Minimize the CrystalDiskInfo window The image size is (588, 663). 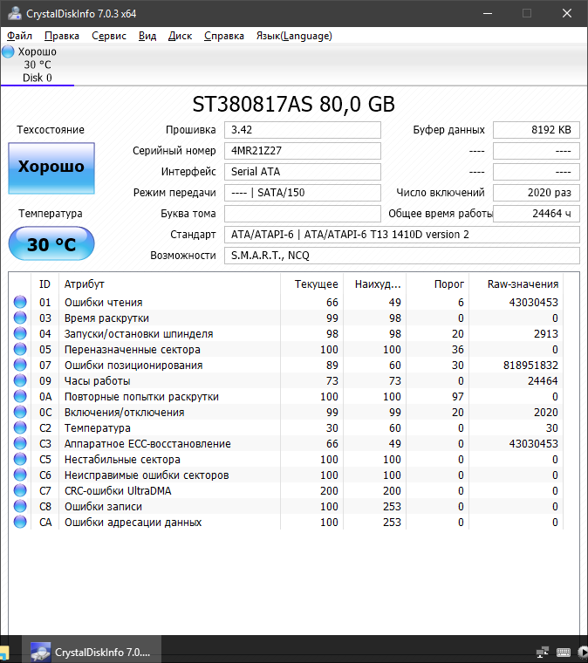point(488,14)
